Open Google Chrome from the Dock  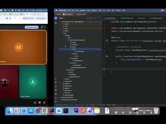45,111
